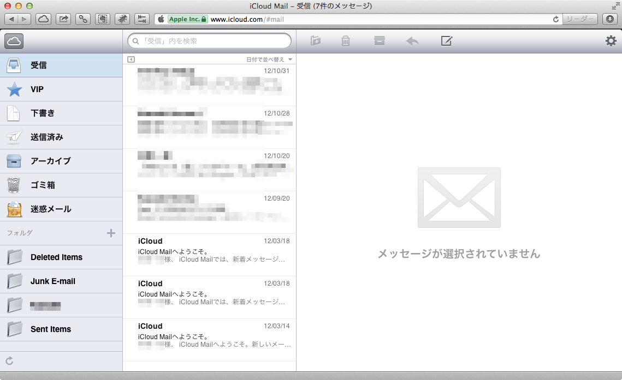Open the ゴミ箱 trash folder
Screen dimensions: 622x380
click(x=61, y=185)
